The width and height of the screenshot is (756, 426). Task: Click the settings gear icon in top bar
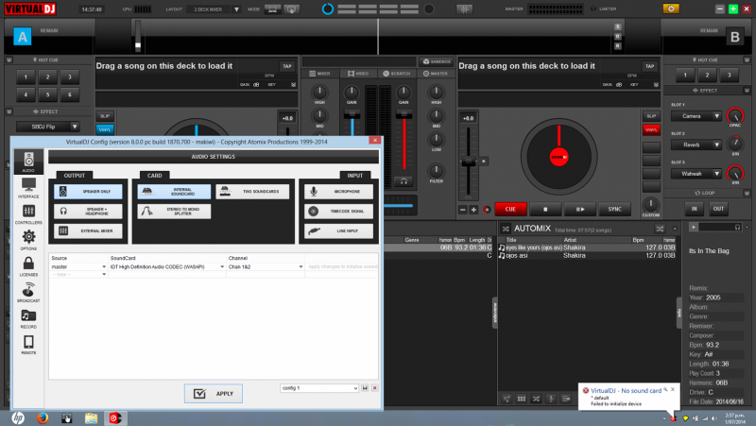(x=670, y=9)
